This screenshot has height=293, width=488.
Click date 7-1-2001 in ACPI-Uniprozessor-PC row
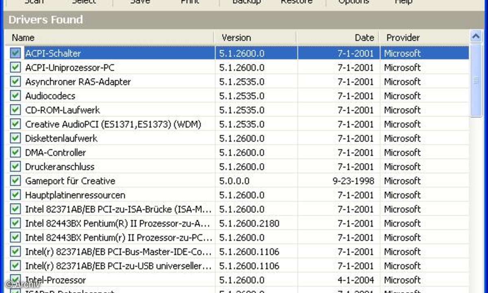click(356, 68)
